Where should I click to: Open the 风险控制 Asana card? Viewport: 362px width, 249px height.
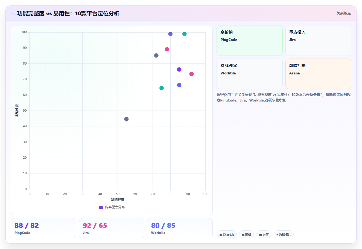pos(318,74)
